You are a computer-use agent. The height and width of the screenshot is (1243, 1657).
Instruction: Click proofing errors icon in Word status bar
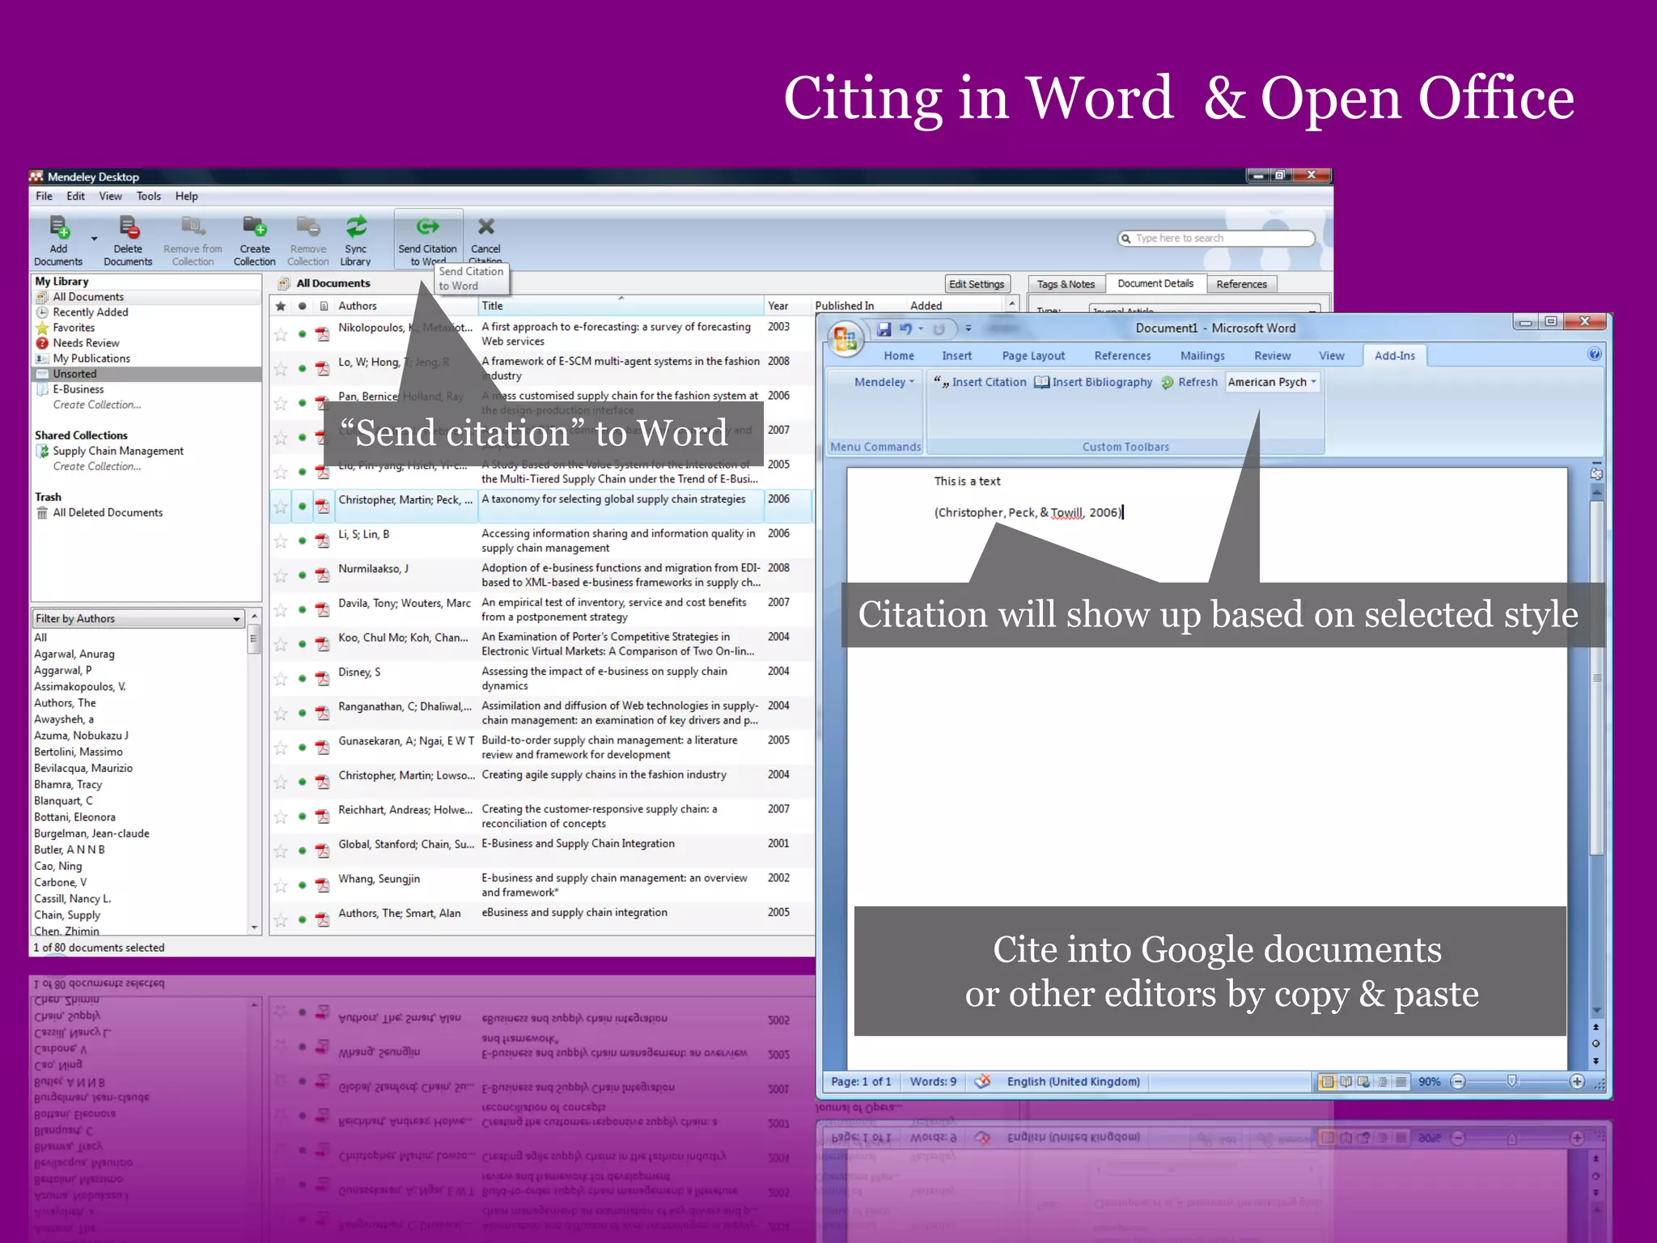(982, 1081)
